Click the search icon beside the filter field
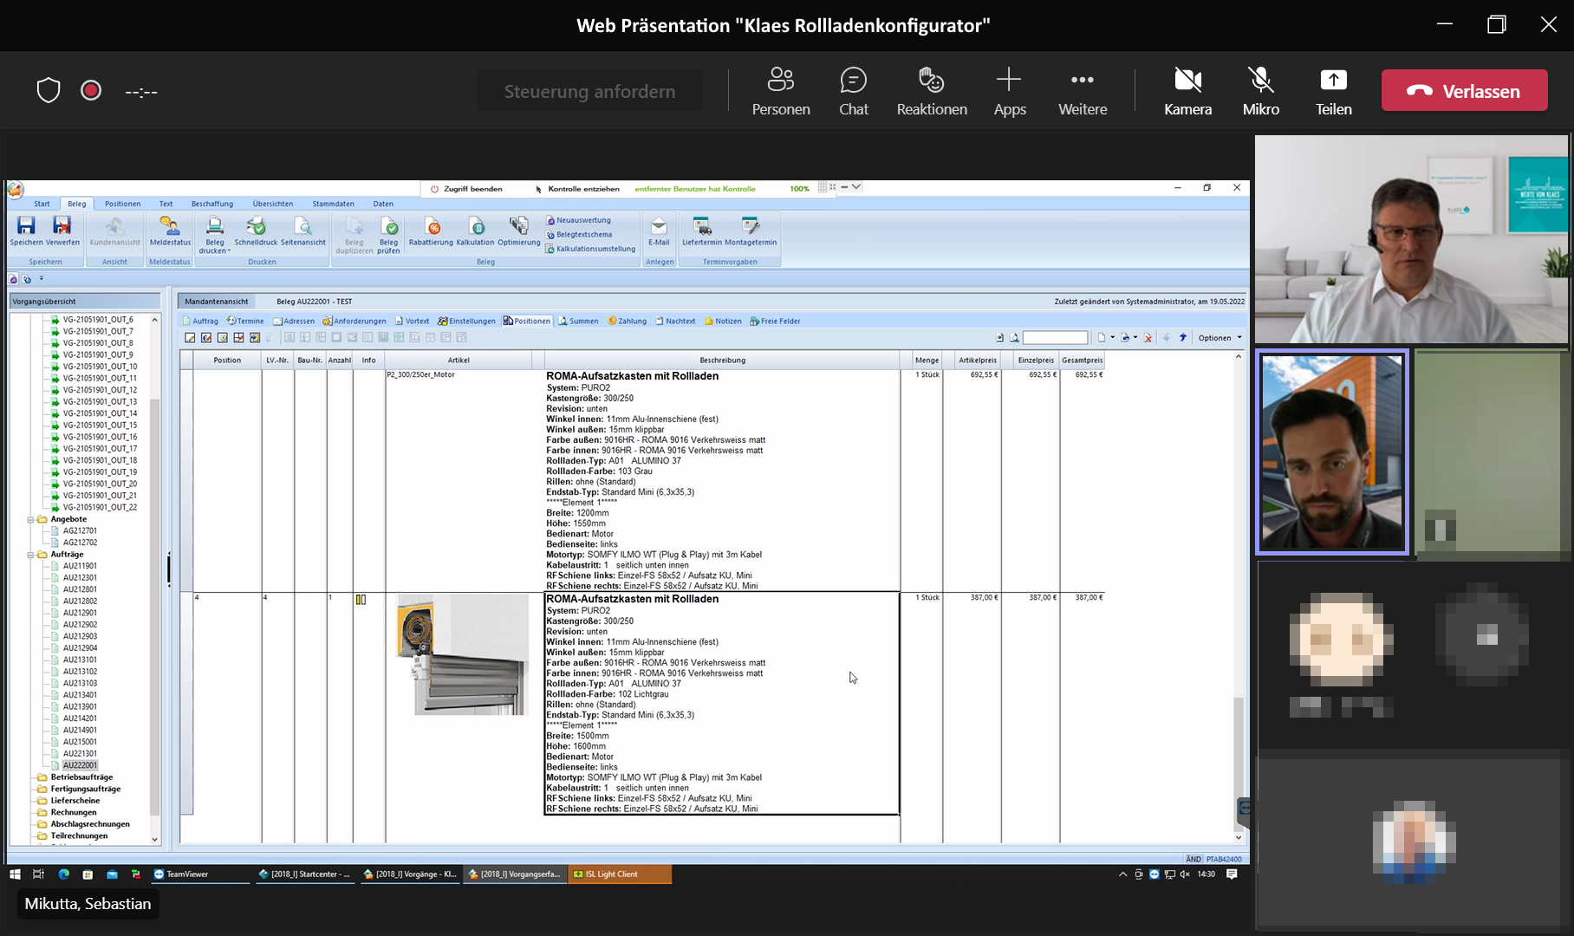Screen dimensions: 1574x936 click(1014, 338)
